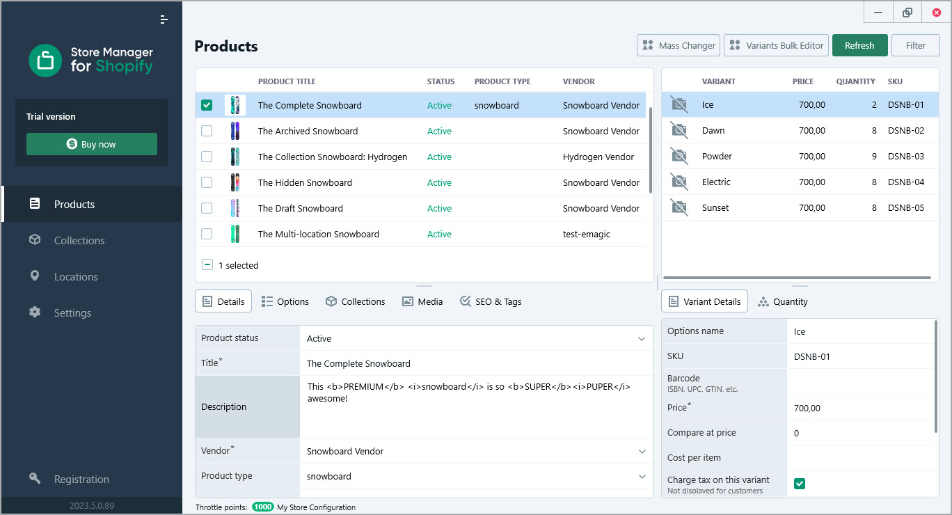Open the SEO & Tags tab
Viewport: 952px width, 515px height.
491,301
